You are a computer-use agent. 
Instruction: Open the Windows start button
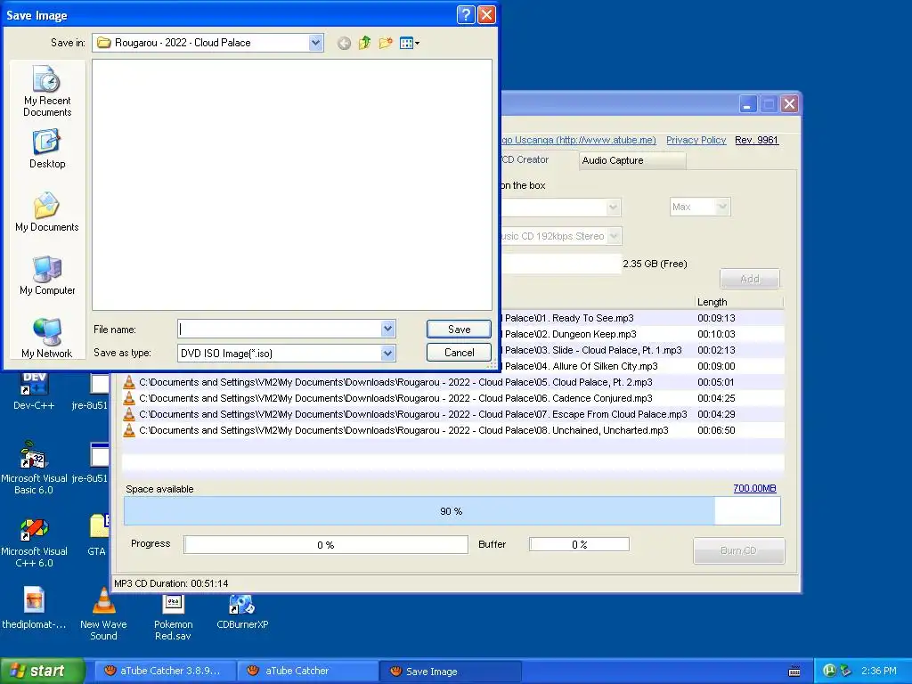[43, 671]
